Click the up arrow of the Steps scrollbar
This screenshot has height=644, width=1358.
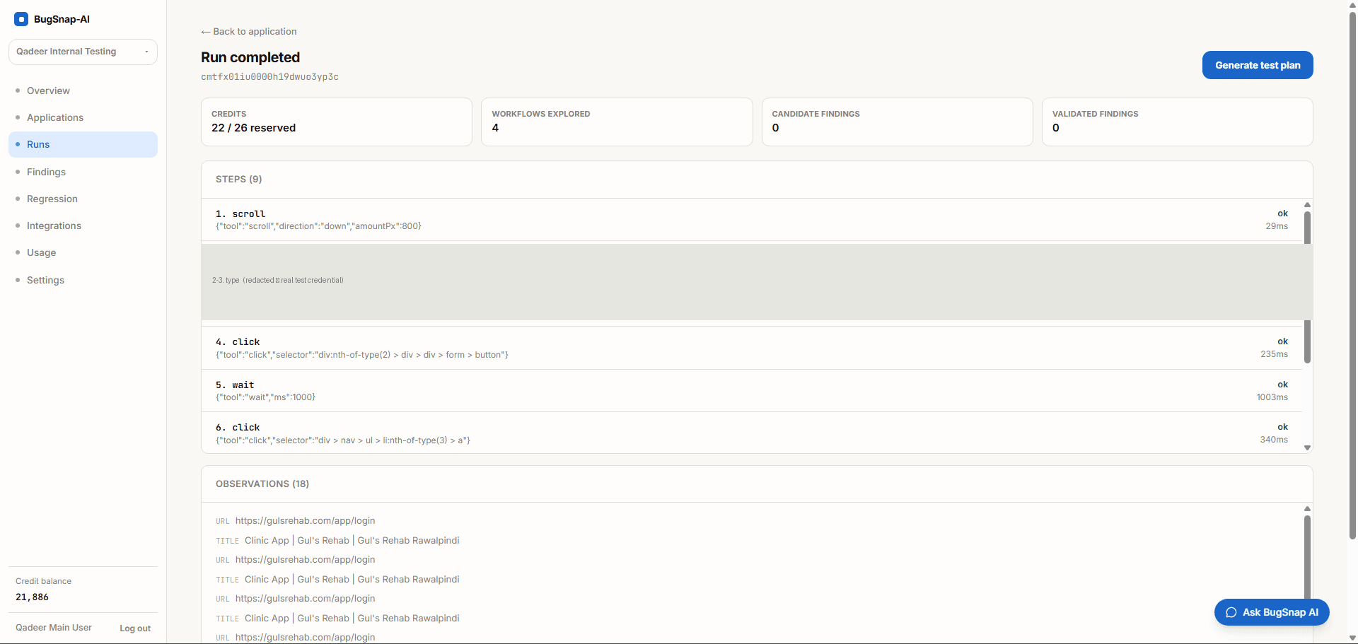(x=1307, y=205)
